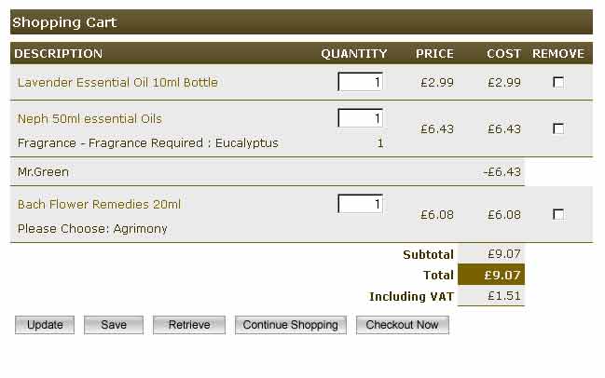
Task: Click the highlighted Total £9.07 amount
Action: (x=490, y=275)
